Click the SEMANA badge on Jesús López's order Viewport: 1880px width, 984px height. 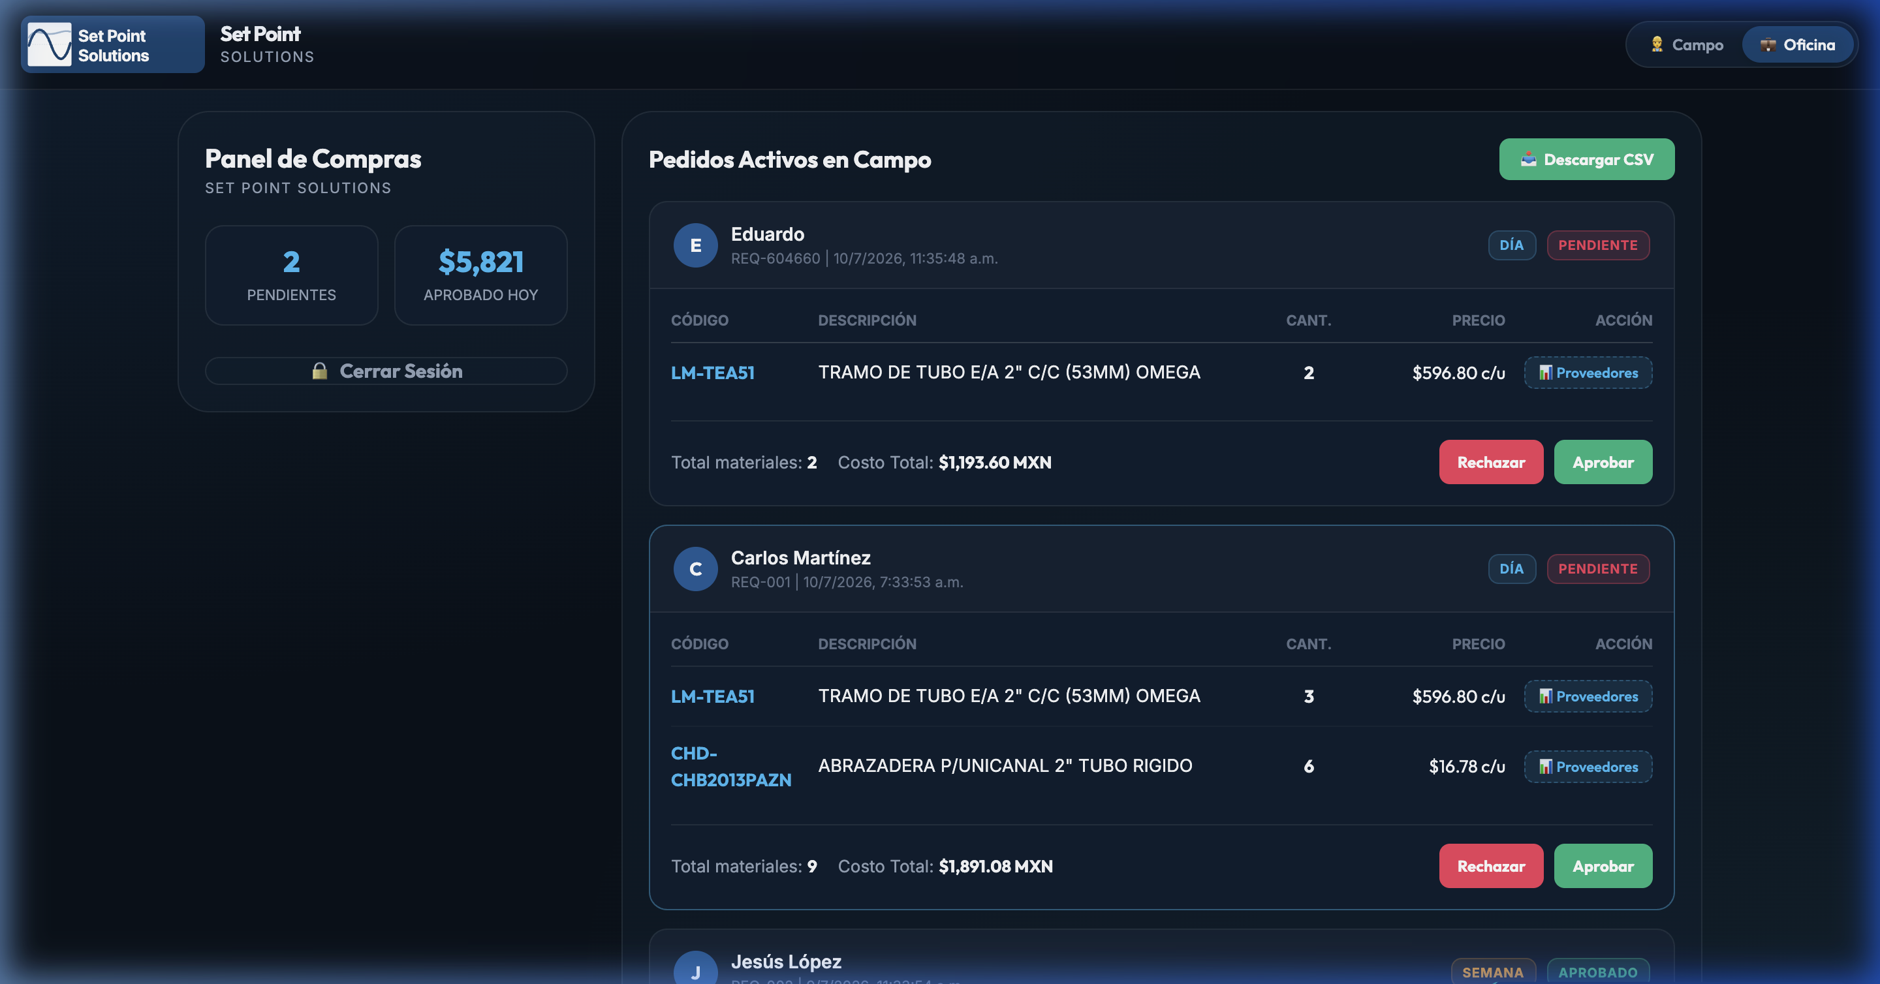(1492, 972)
